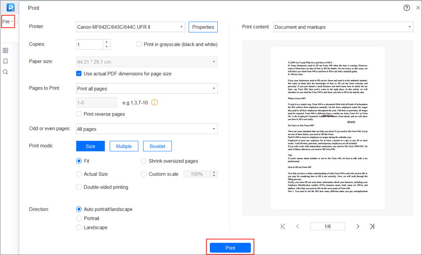The width and height of the screenshot is (422, 255).
Task: Open the Pages to Print dropdown
Action: coord(147,89)
